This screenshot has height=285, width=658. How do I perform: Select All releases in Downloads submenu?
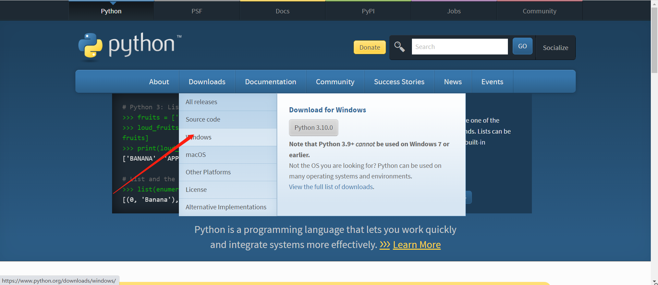coord(228,102)
